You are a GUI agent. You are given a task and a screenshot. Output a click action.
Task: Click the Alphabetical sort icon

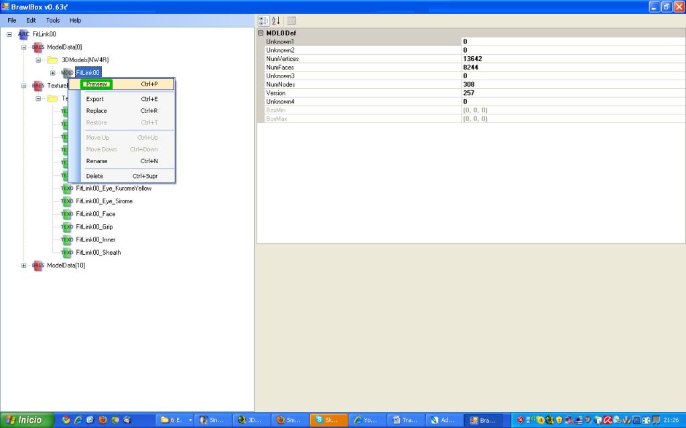point(275,21)
